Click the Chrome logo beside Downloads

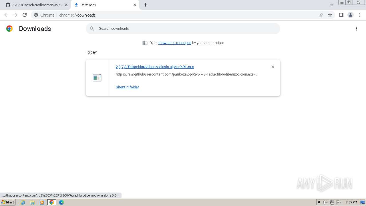pos(9,29)
